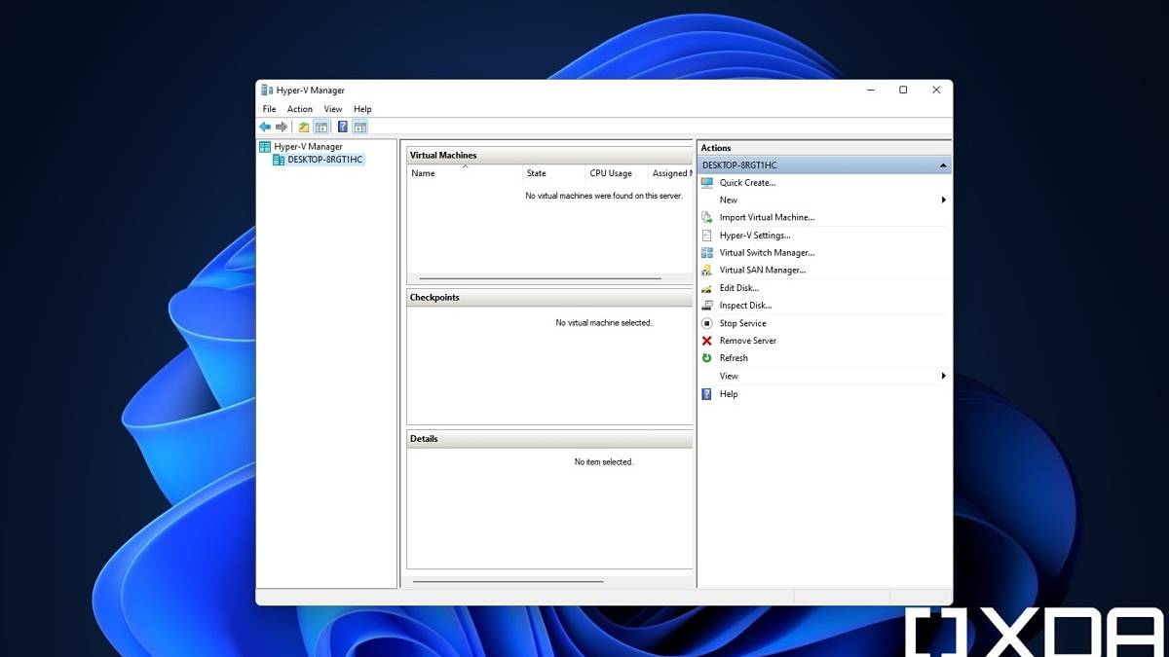Viewport: 1169px width, 657px height.
Task: Select DESKTOP-8RGT1HC in the tree
Action: [x=324, y=160]
